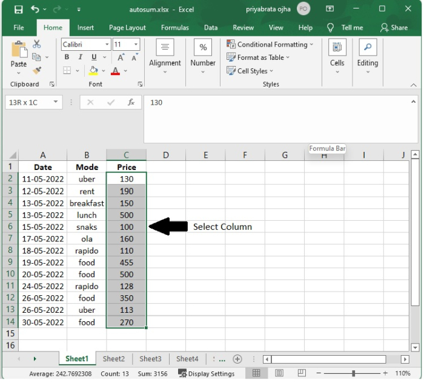Viewport: 424px width, 389px height.
Task: Open Cell Styles menu
Action: point(250,71)
